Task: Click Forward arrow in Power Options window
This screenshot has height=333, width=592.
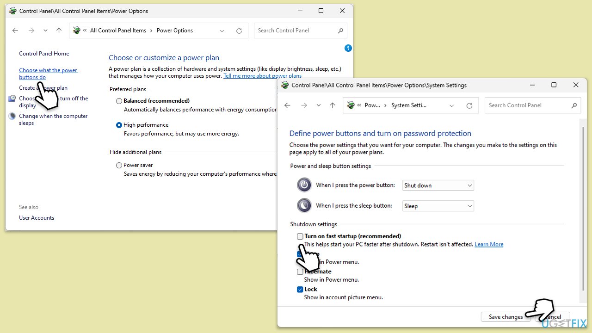Action: click(x=31, y=31)
